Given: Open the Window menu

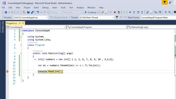Looking at the screenshot, I should pos(91,7).
